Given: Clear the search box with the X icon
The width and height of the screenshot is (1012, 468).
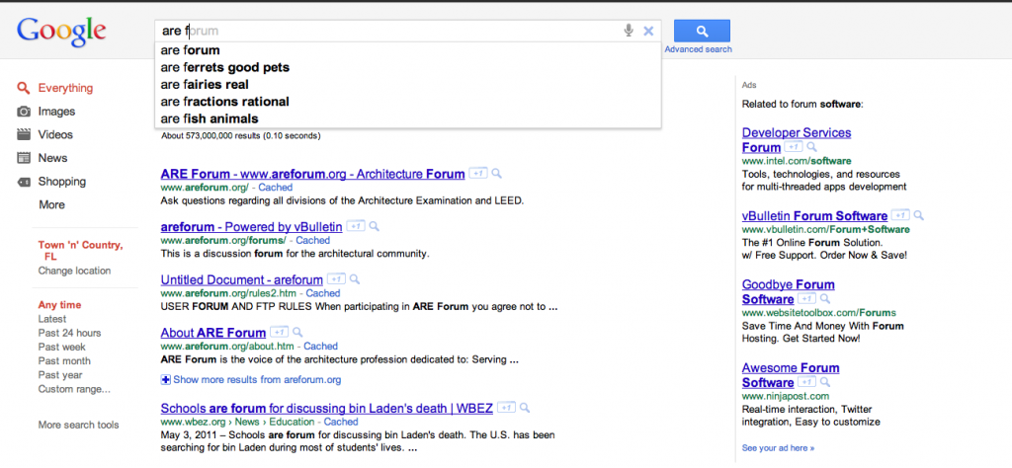Looking at the screenshot, I should click(648, 31).
